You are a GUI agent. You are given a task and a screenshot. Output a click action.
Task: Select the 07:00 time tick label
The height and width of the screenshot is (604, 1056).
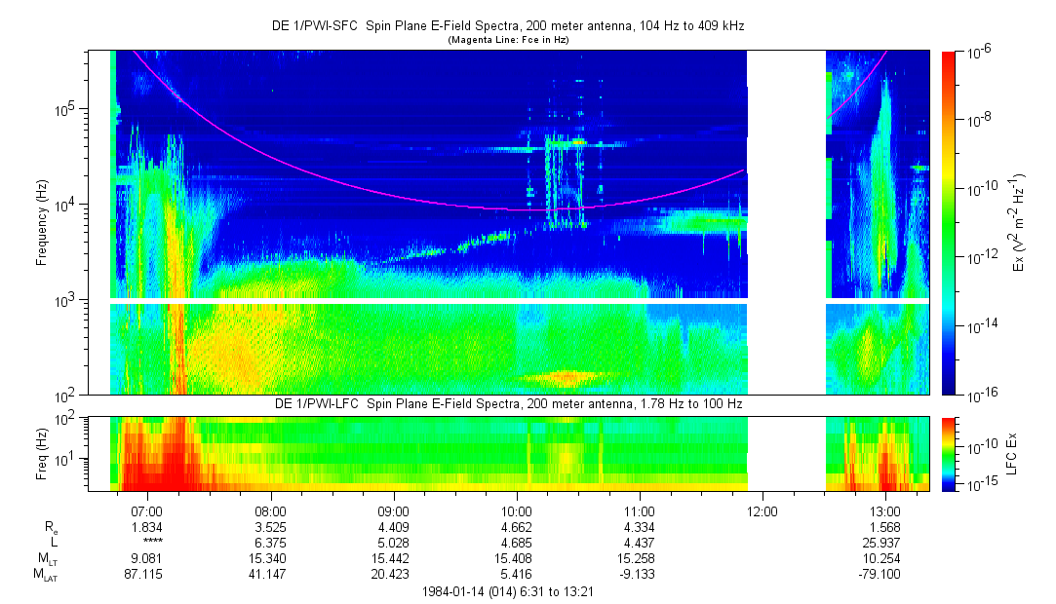pos(147,510)
